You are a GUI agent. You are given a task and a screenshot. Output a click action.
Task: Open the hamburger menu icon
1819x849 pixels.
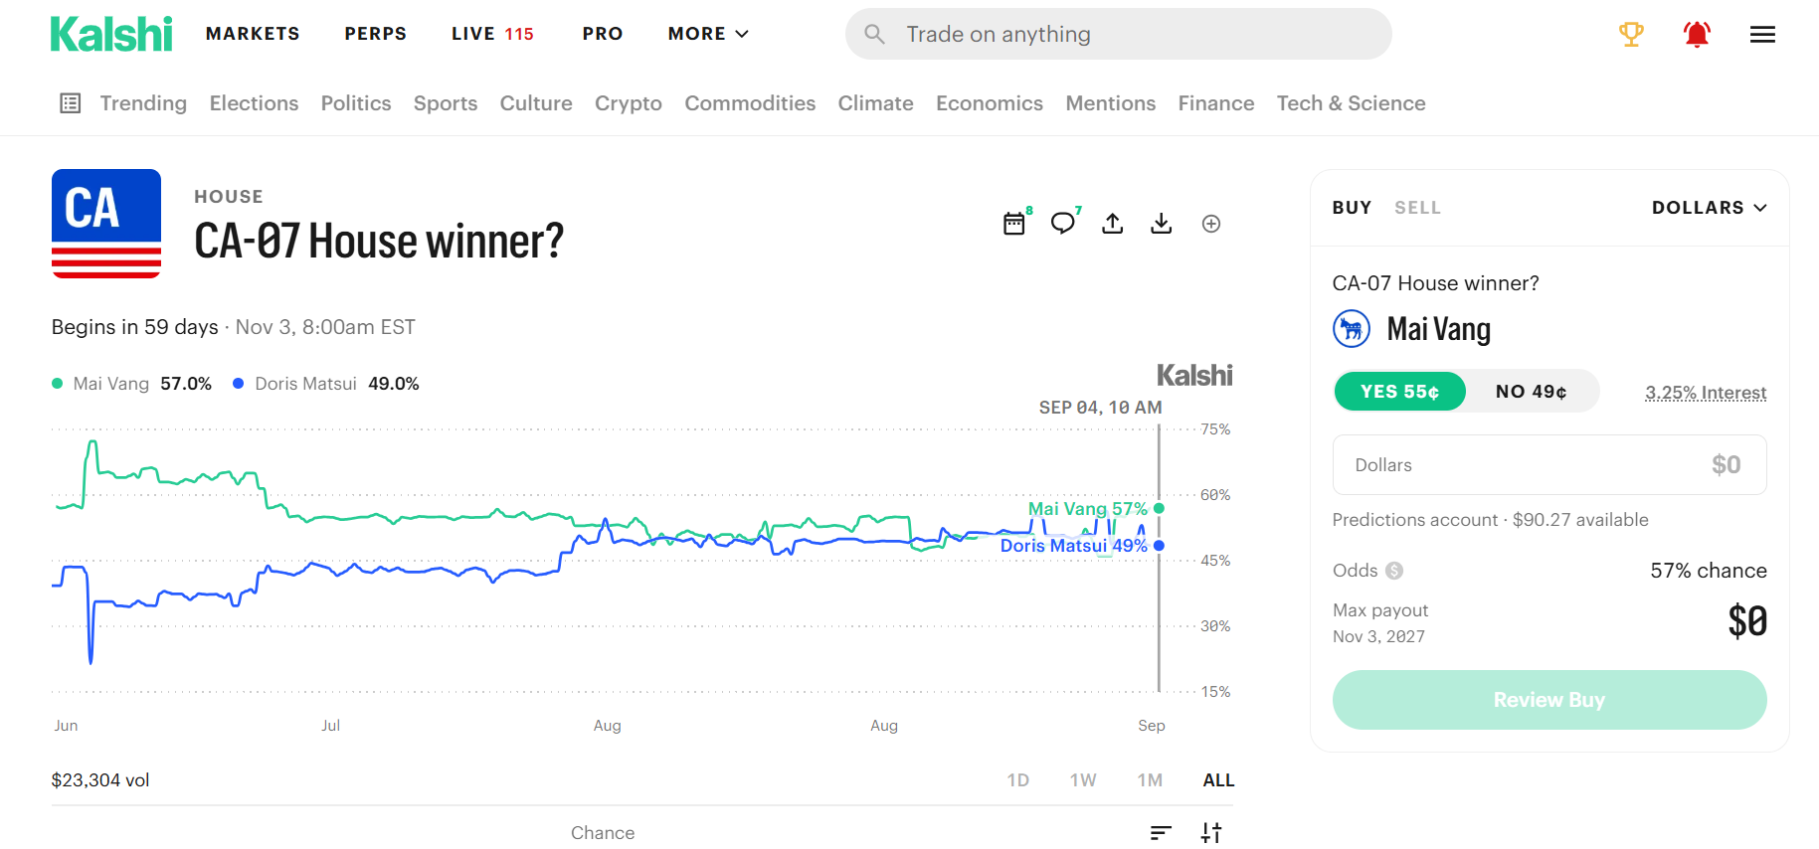pyautogui.click(x=1762, y=35)
